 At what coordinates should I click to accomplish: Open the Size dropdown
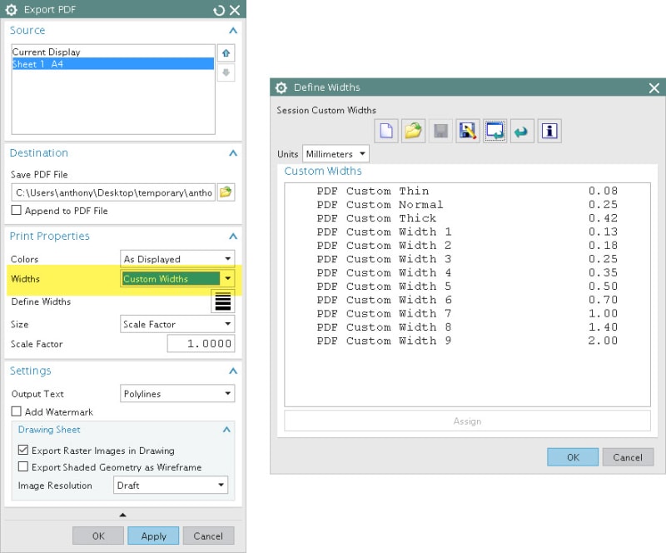click(x=177, y=324)
